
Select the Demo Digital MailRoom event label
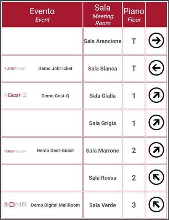55,205
